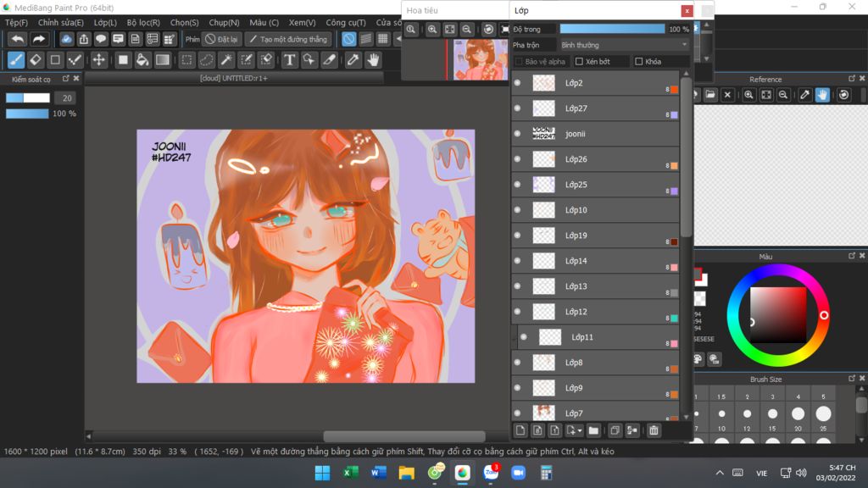Show hidden system tray icons
This screenshot has width=868, height=488.
pos(720,473)
